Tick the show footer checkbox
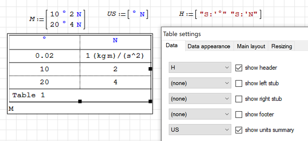308x141 pixels. 239,115
